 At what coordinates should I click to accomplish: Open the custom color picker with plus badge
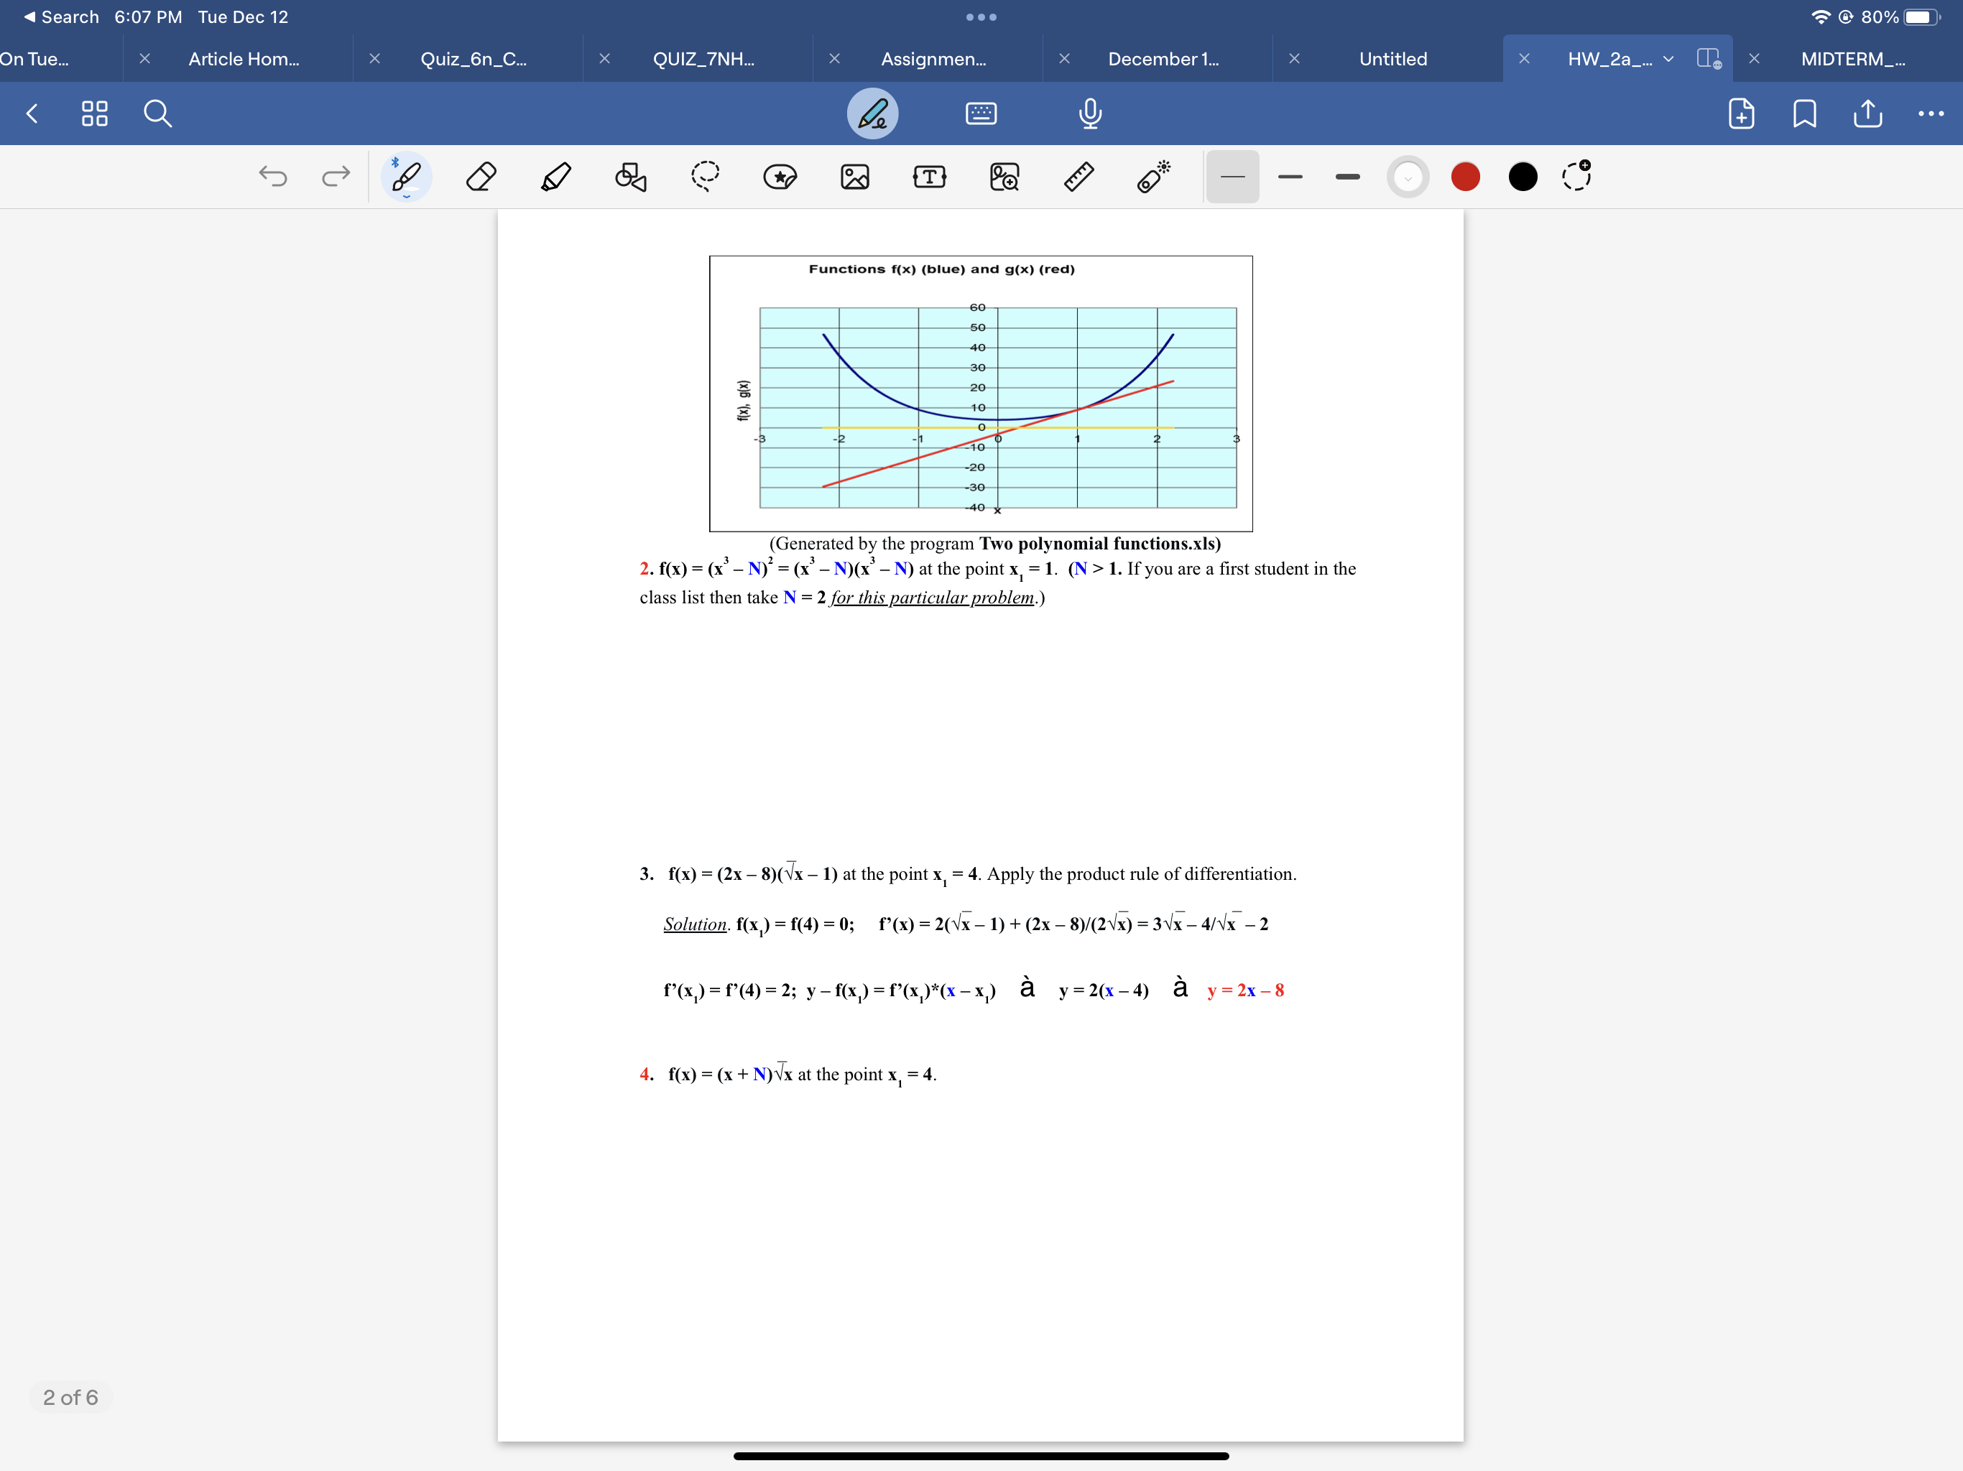[x=1577, y=177]
